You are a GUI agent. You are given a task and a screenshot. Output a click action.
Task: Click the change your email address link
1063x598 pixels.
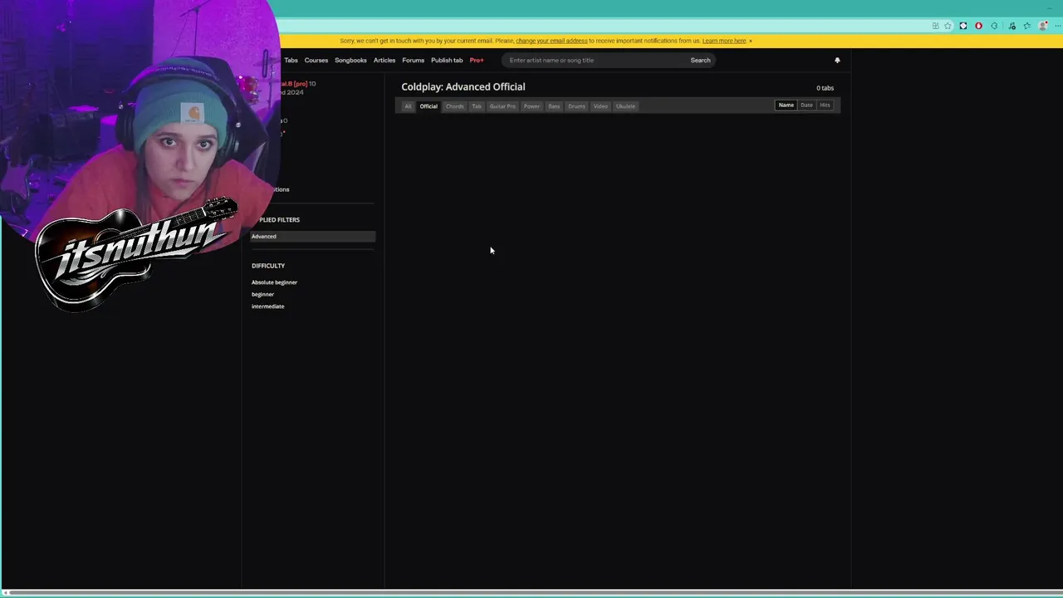[551, 41]
